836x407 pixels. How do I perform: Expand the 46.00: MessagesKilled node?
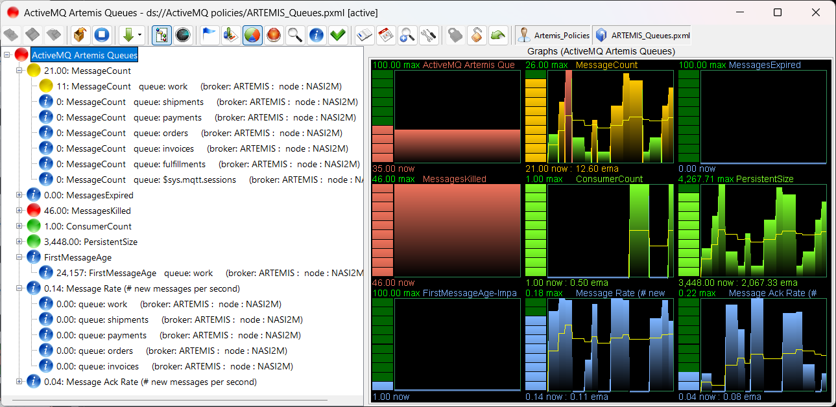click(19, 211)
